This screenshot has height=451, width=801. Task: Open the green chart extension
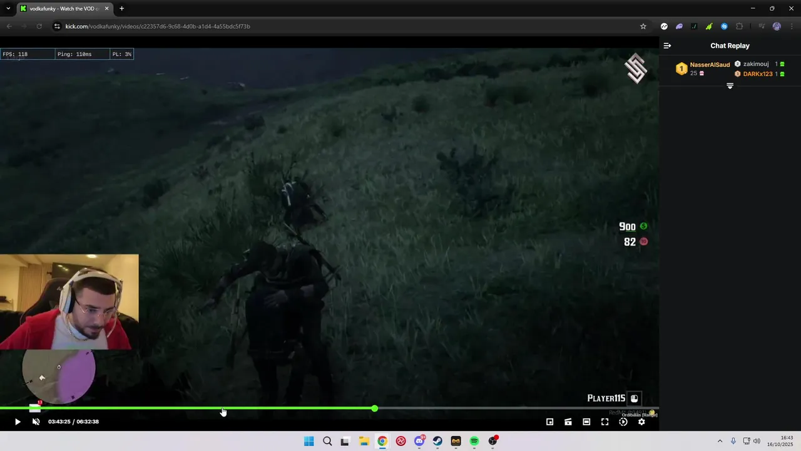click(x=709, y=26)
